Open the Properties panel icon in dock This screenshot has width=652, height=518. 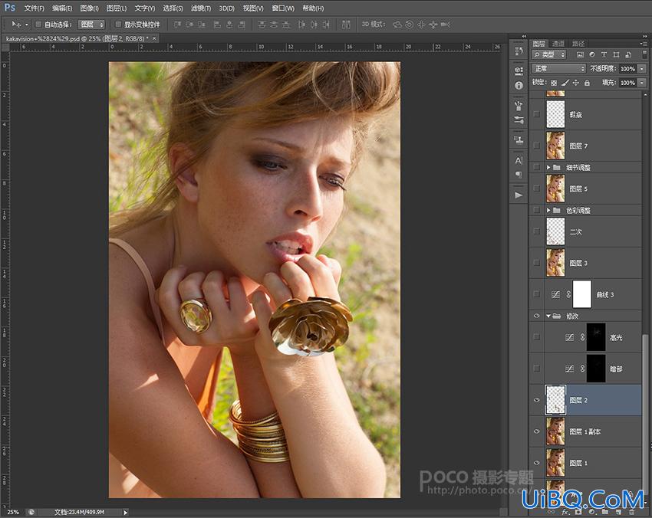pos(519,70)
